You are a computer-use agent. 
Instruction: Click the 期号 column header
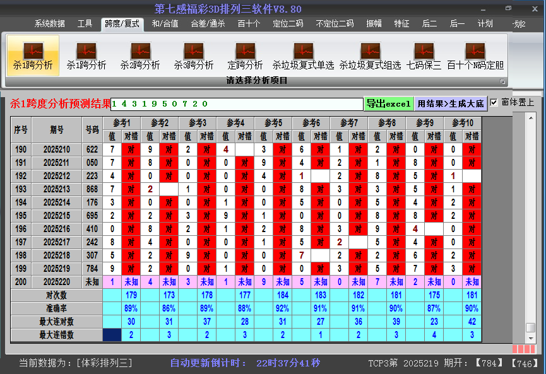coord(57,130)
